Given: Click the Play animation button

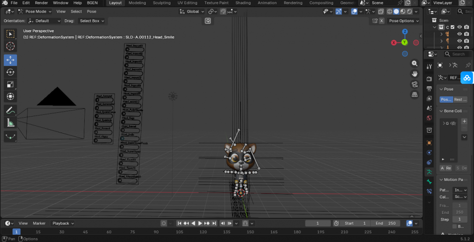Looking at the screenshot, I should click(x=200, y=223).
